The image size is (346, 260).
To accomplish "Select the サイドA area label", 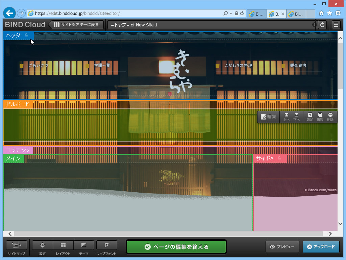I will pyautogui.click(x=265, y=158).
